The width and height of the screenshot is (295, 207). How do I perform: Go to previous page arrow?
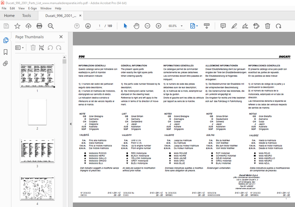tap(77, 26)
